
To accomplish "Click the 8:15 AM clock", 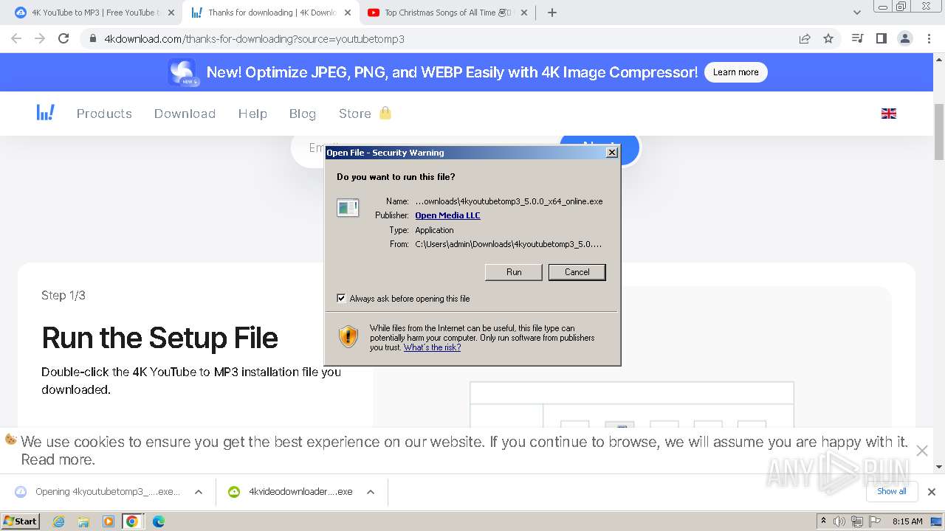I will [907, 521].
